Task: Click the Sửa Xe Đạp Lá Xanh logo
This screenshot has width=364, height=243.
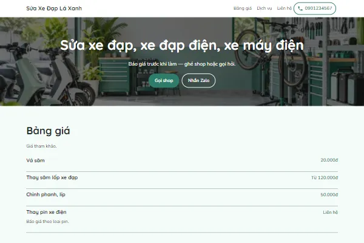Action: click(x=54, y=9)
